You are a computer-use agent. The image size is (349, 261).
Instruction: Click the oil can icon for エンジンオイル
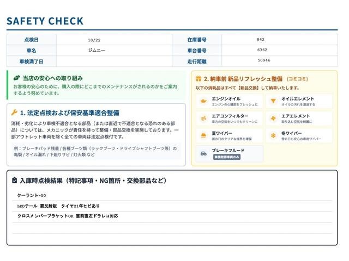(203, 101)
